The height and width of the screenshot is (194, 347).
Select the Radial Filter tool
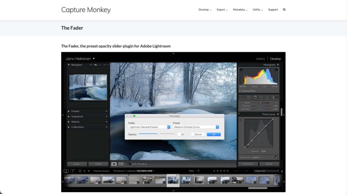click(x=267, y=97)
